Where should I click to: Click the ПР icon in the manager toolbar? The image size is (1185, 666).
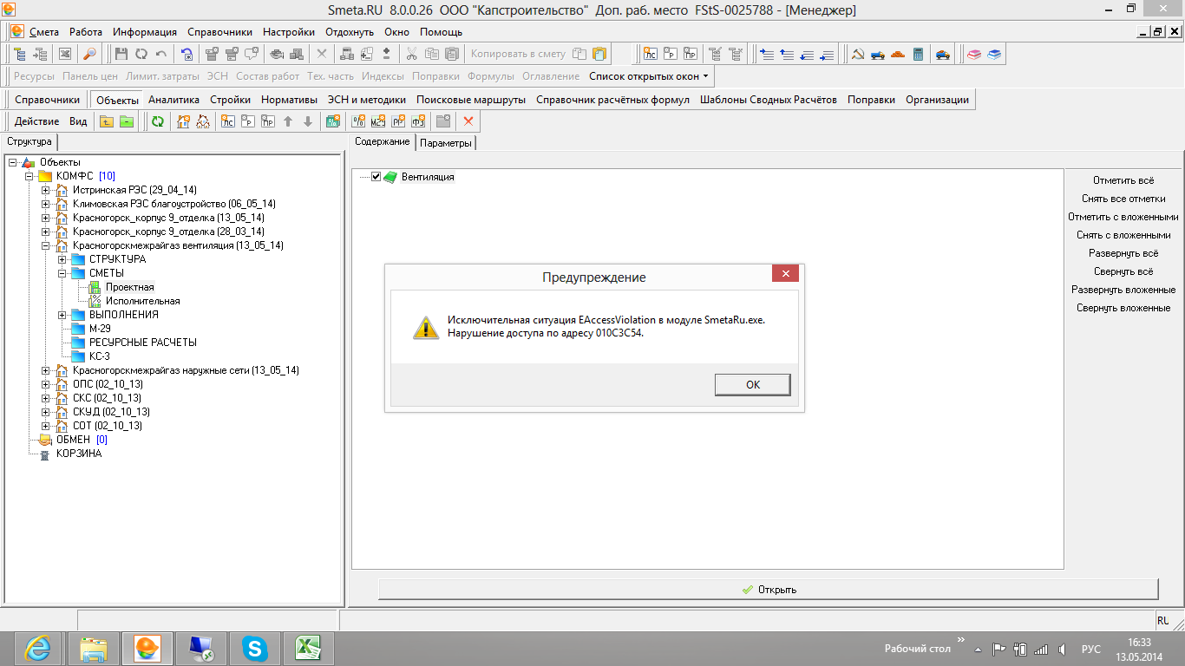click(x=269, y=121)
